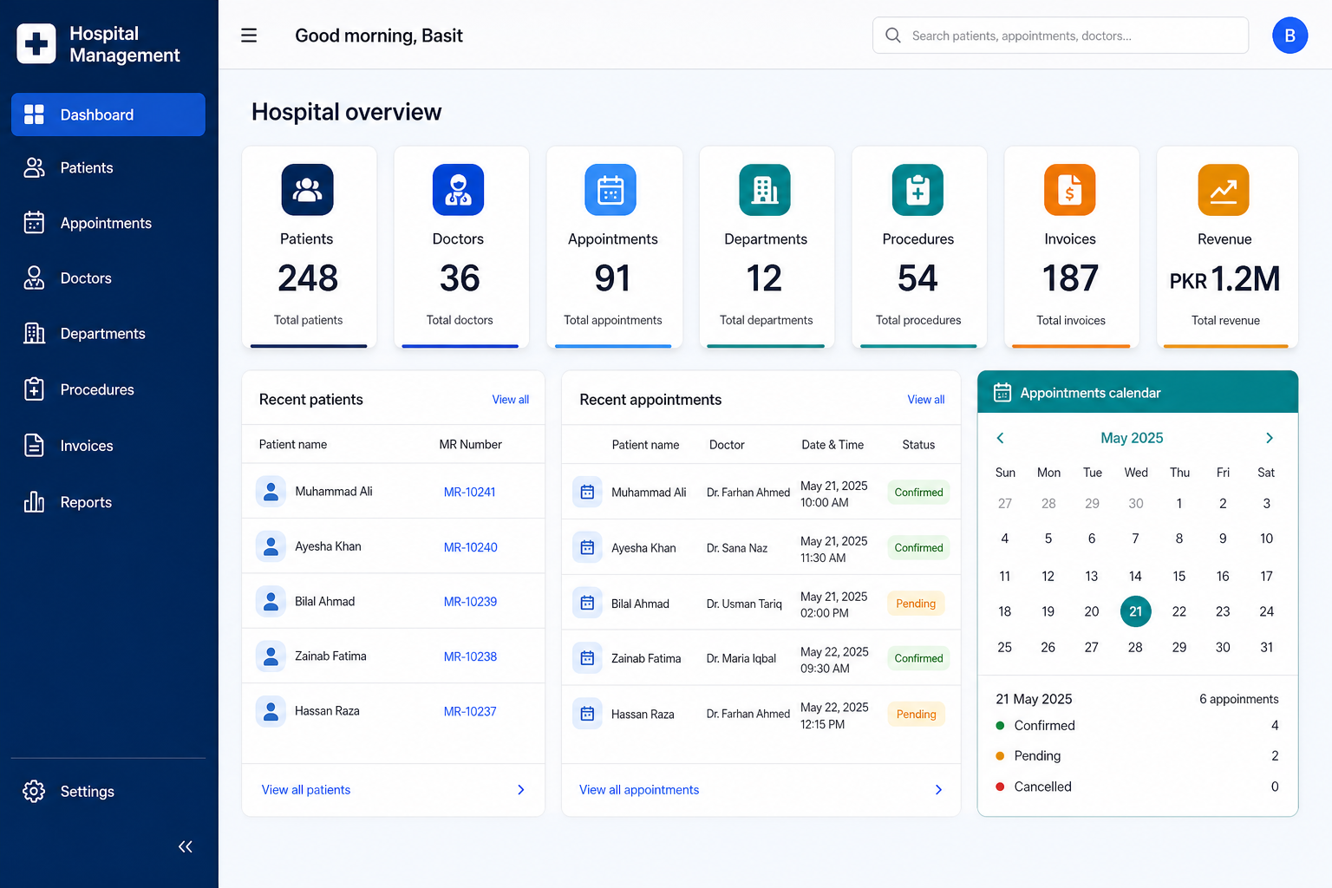The image size is (1332, 888).
Task: Open Reports in the sidebar
Action: pos(108,502)
